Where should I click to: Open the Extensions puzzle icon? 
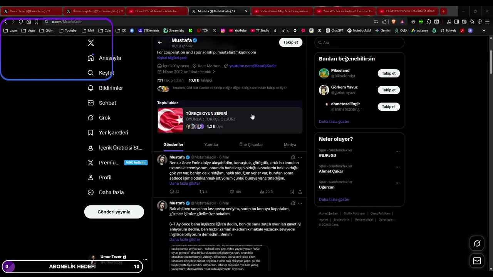[429, 22]
